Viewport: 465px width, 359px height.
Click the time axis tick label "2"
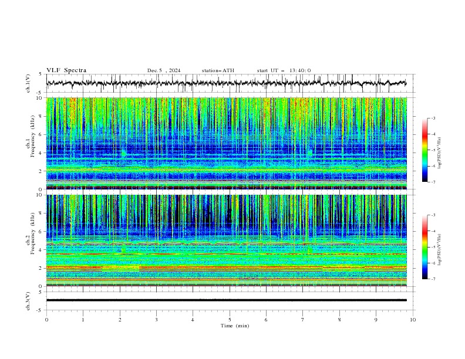120,320
